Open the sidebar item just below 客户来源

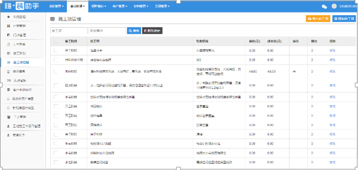[23, 99]
